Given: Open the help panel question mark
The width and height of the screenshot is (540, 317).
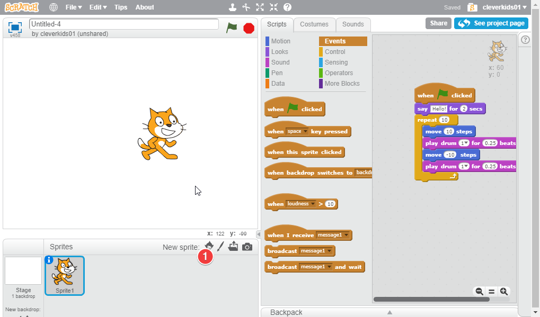Looking at the screenshot, I should click(525, 40).
